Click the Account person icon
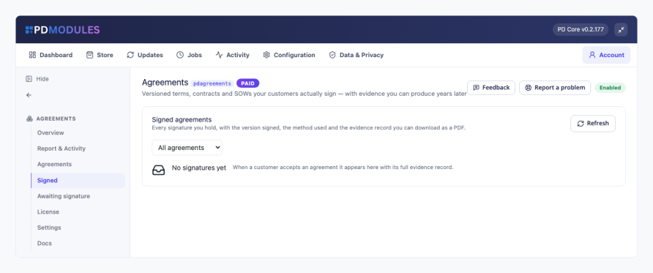 tap(592, 55)
